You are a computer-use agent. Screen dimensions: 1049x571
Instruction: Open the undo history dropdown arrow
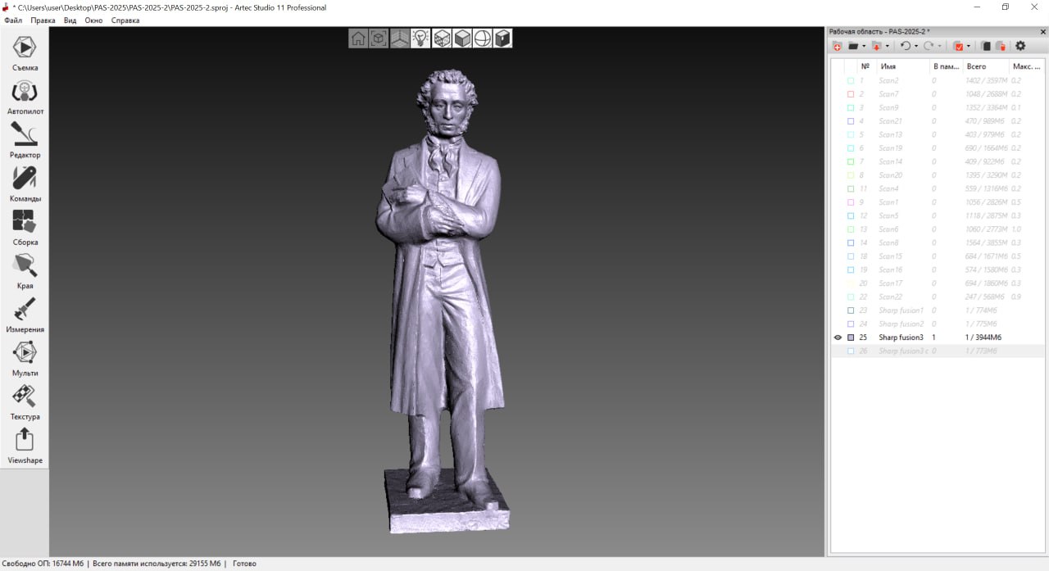(x=915, y=47)
